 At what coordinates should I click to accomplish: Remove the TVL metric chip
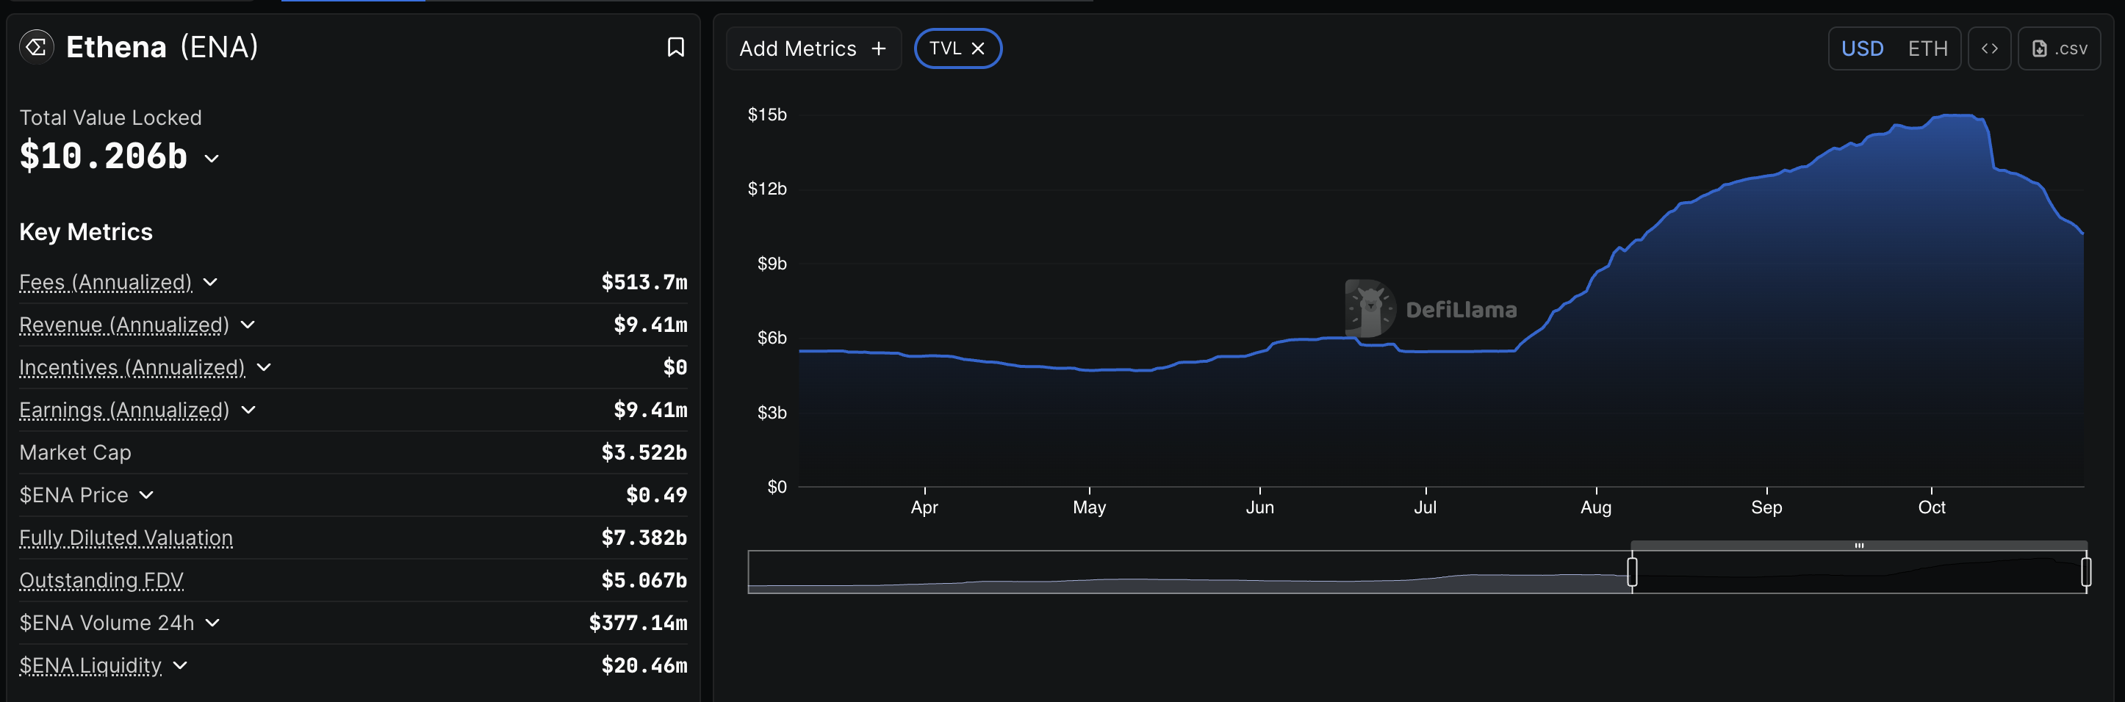977,48
